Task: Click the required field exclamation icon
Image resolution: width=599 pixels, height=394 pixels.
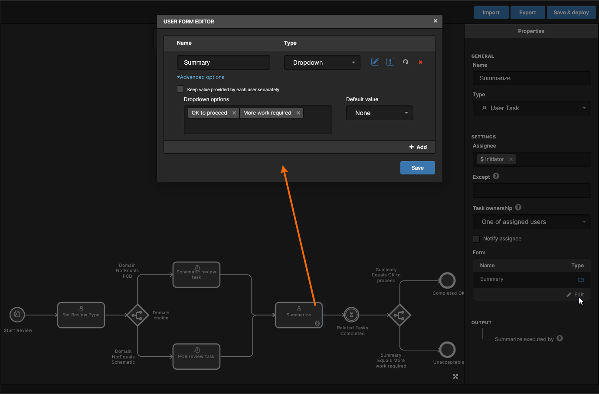Action: click(390, 62)
